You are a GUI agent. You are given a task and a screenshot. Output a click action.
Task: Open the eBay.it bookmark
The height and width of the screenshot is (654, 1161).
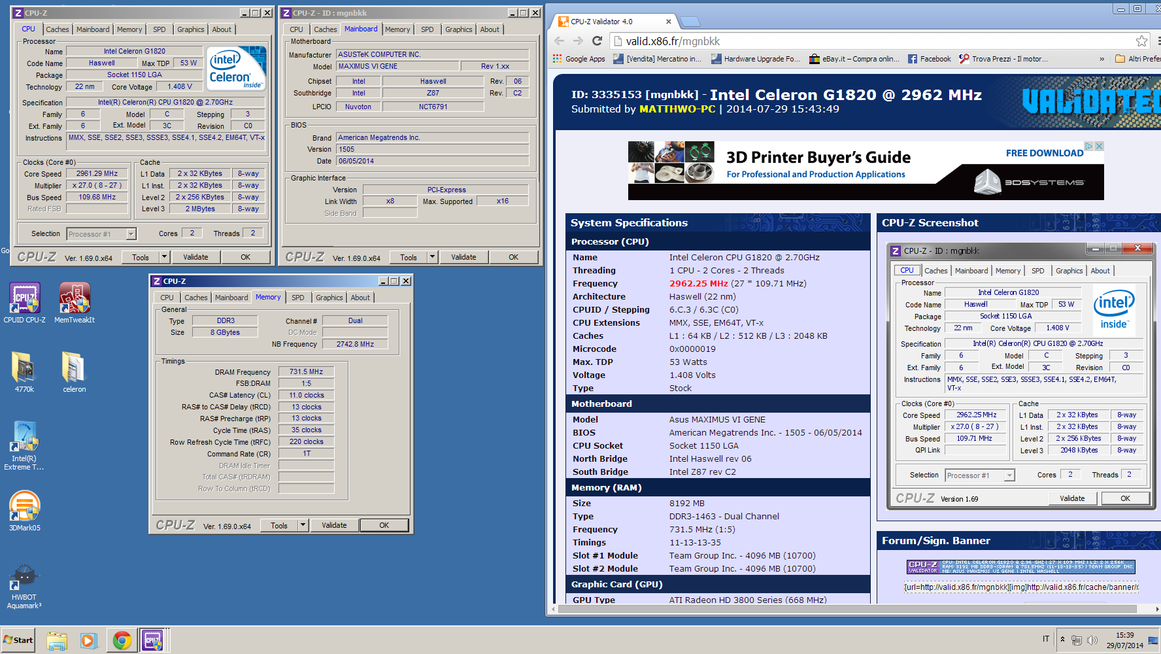(854, 59)
